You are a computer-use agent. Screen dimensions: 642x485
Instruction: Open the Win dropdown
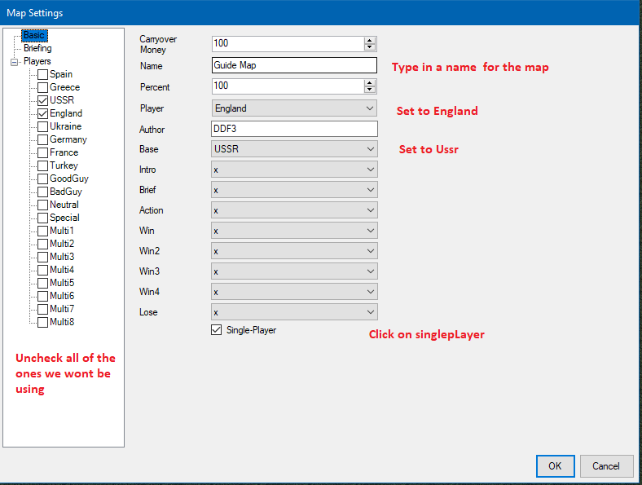click(293, 231)
